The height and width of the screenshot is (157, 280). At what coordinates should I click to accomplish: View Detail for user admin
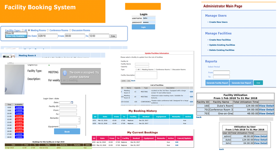pyautogui.click(x=261, y=136)
